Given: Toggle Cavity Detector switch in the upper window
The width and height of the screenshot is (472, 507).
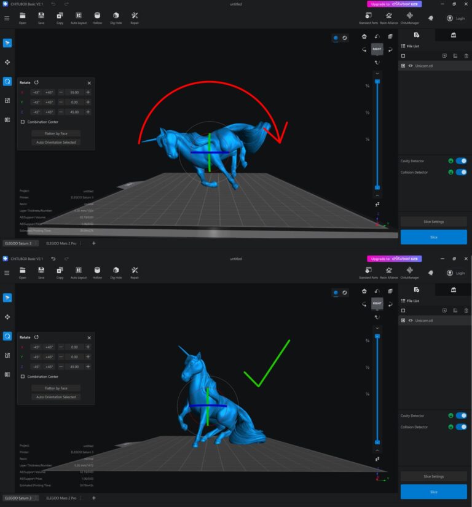Looking at the screenshot, I should (461, 161).
